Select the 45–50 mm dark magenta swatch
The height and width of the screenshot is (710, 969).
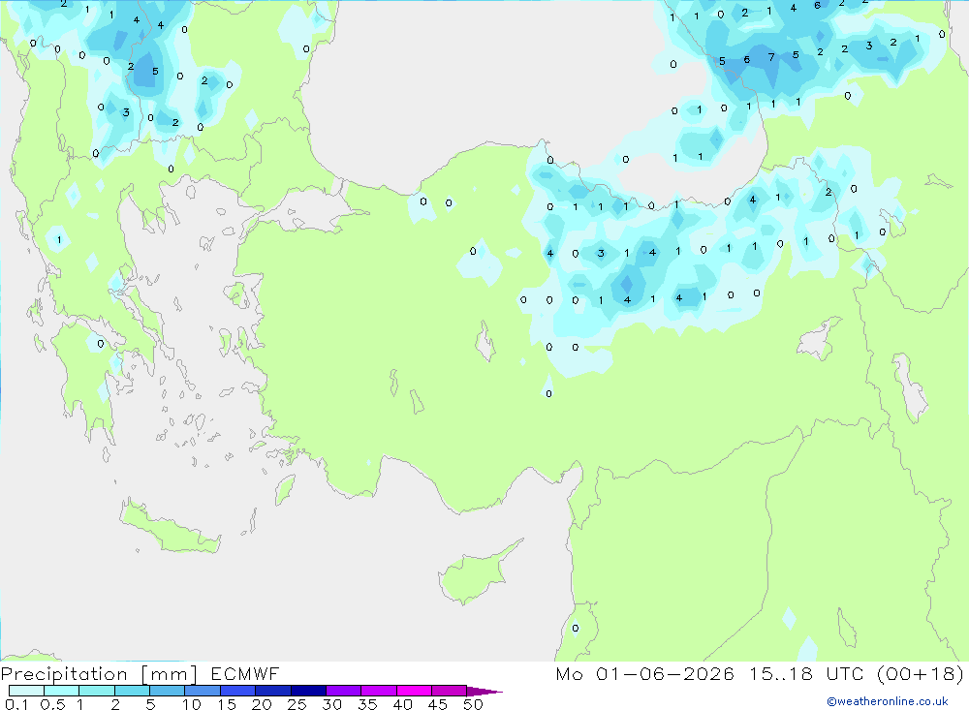click(450, 691)
